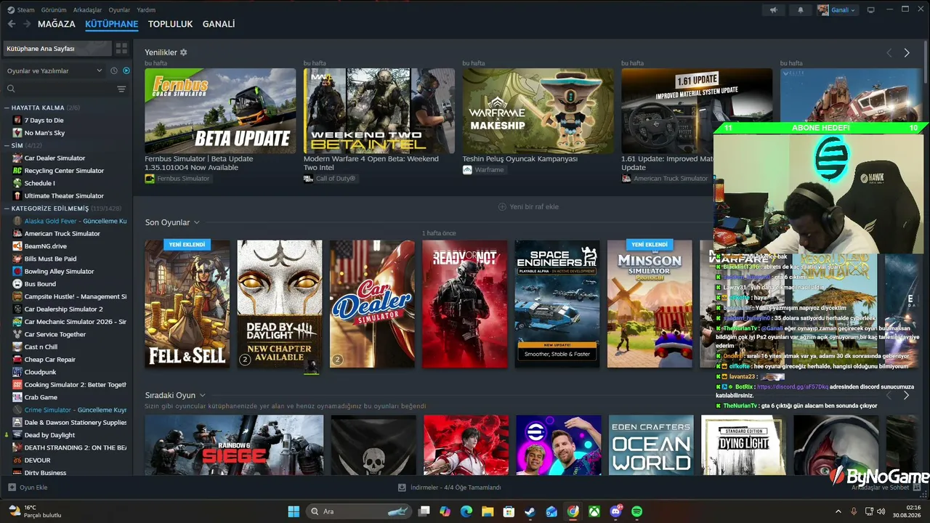Click the Oyun Ekle button

point(28,487)
